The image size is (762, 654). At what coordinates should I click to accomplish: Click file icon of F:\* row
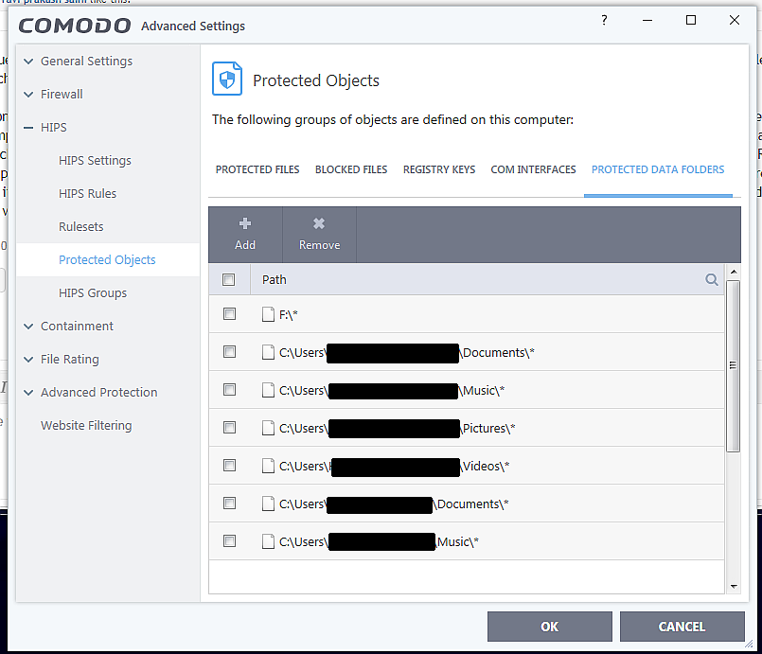pyautogui.click(x=268, y=314)
